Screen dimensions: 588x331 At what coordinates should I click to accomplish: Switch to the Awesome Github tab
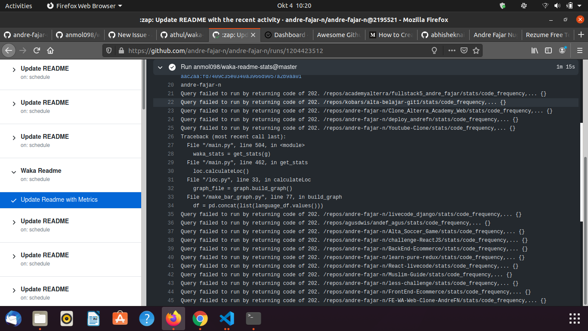[x=339, y=35]
